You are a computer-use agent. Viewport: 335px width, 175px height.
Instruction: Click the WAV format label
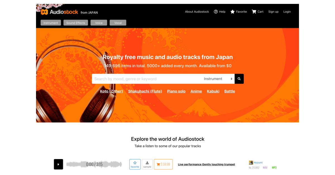[x=265, y=167]
